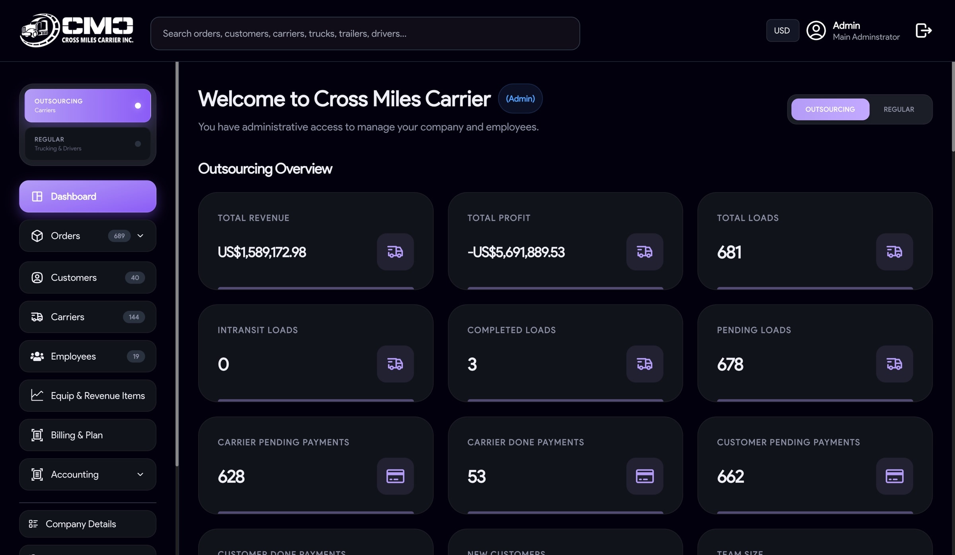Click card icon on Customer Pending Payments
Viewport: 955px width, 555px height.
click(x=894, y=476)
